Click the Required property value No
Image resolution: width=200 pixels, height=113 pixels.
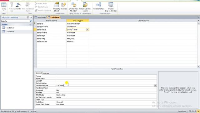click(x=106, y=90)
